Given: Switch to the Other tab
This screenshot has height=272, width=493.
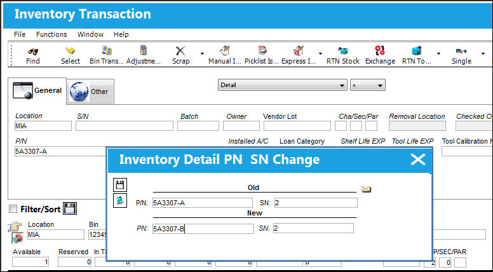Looking at the screenshot, I should (90, 92).
